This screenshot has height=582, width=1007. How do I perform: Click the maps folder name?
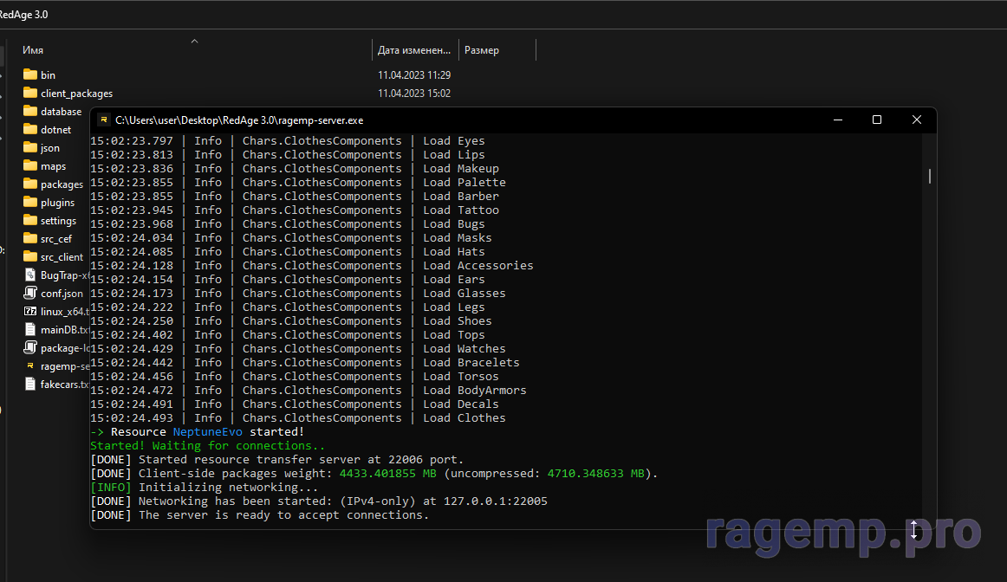pyautogui.click(x=54, y=166)
